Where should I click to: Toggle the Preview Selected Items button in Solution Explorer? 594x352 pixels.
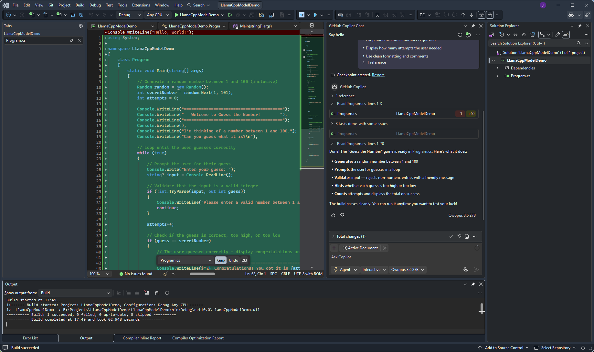[566, 35]
